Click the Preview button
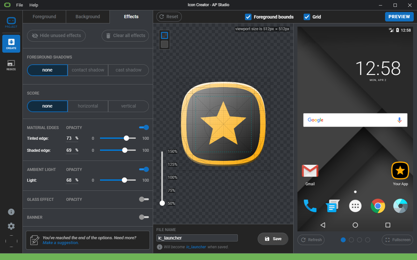Screen dimensions: 417x260 pyautogui.click(x=399, y=17)
